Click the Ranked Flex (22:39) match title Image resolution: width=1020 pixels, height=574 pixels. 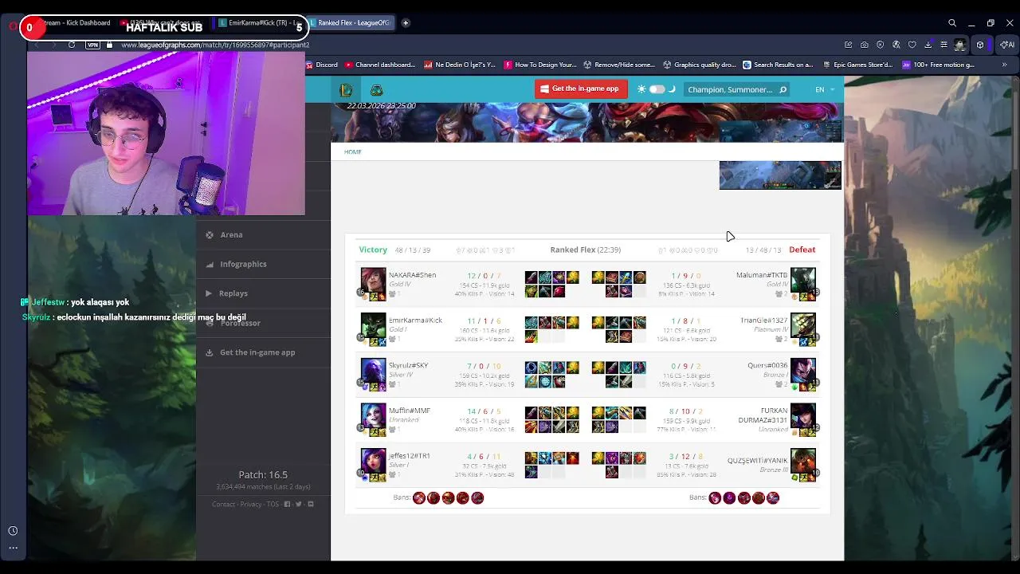585,250
